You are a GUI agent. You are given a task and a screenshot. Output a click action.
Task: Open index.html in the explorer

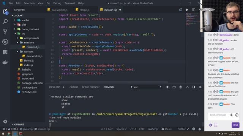pos(28,79)
